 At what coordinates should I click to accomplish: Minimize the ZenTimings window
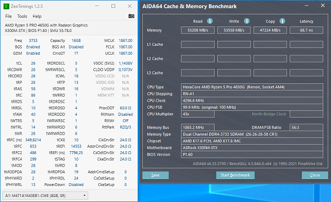click(97, 6)
